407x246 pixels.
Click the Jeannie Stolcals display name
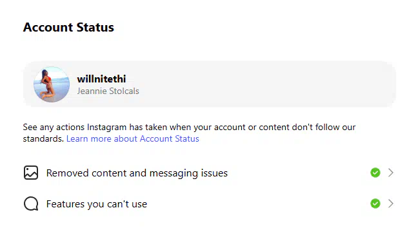[x=108, y=91]
